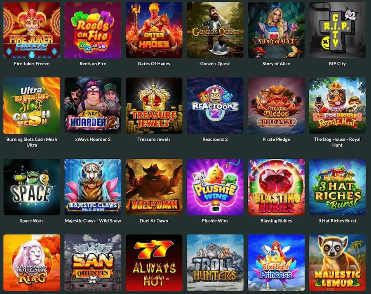Select the Gates Of Hades game image
The width and height of the screenshot is (371, 294).
[154, 30]
